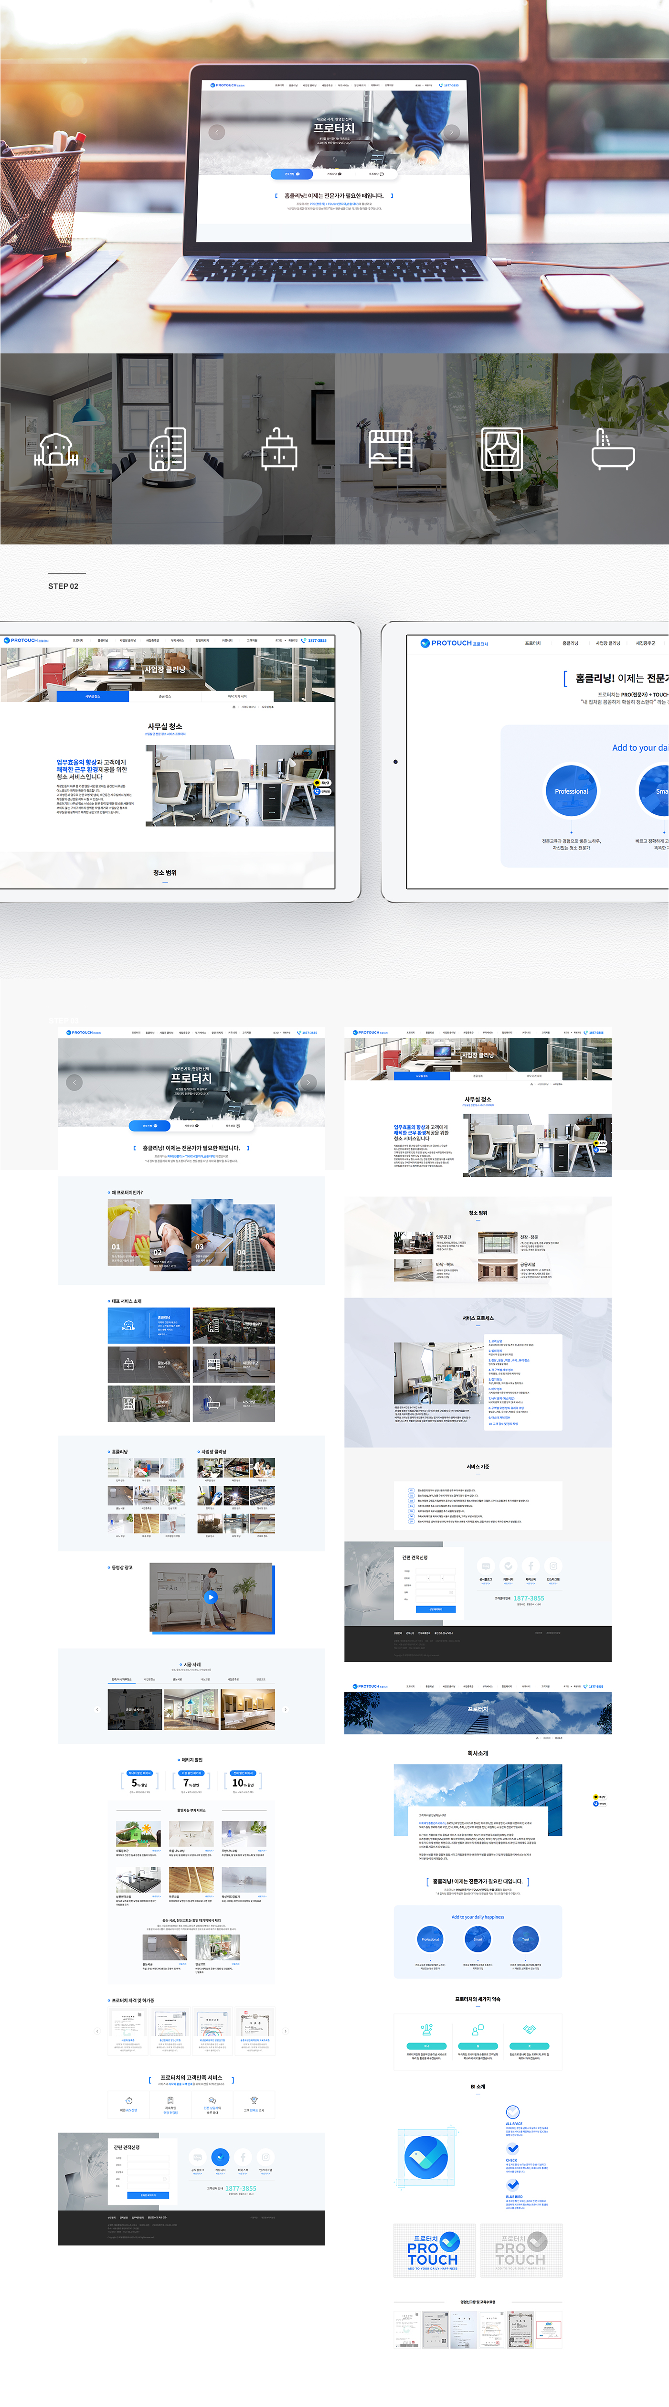The image size is (669, 2407).
Task: Click the white house cleaning icon
Action: [55, 449]
